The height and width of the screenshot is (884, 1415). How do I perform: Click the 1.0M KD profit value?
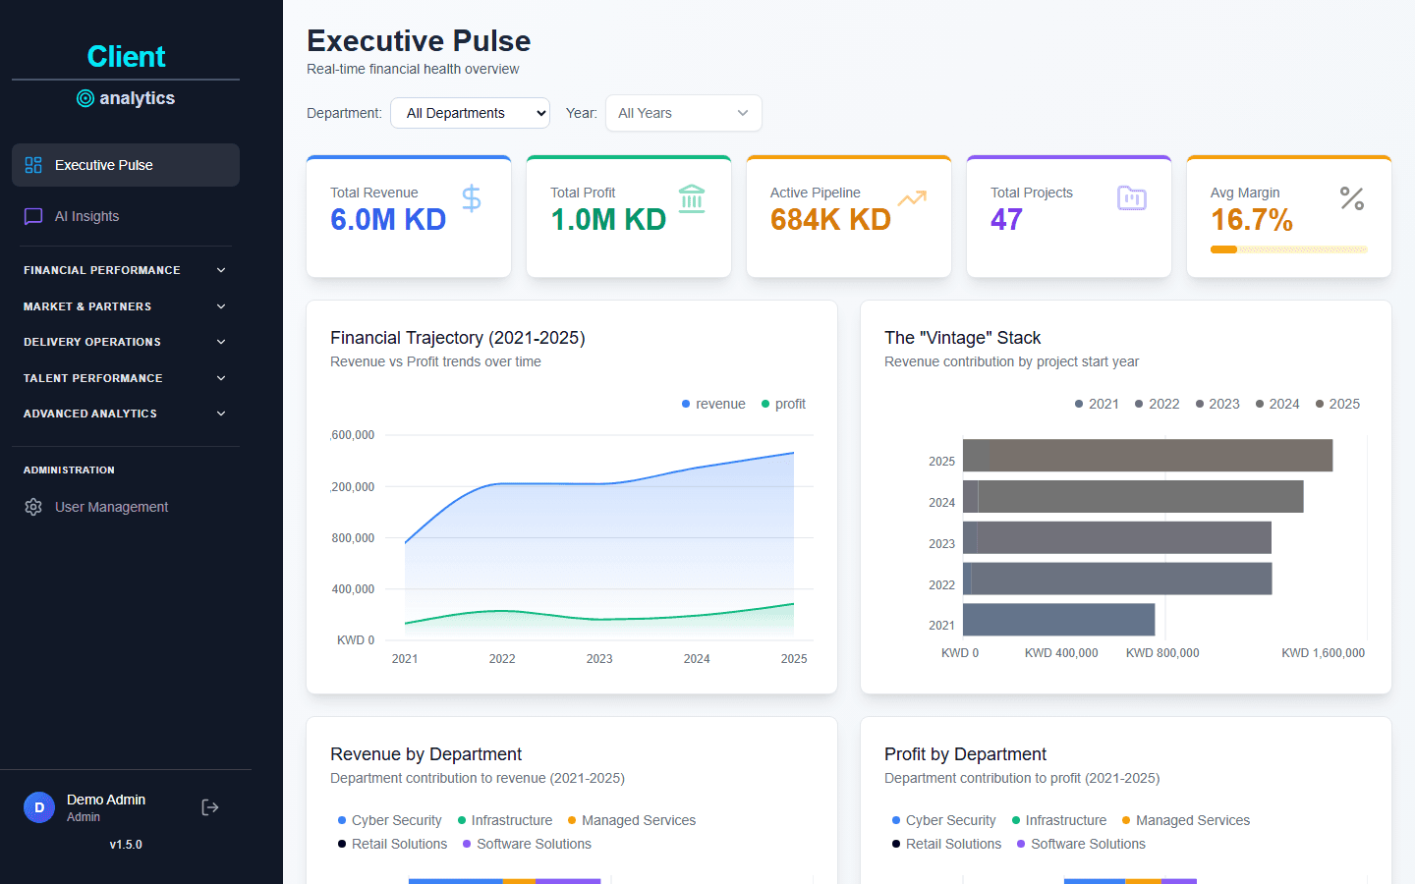pos(608,219)
